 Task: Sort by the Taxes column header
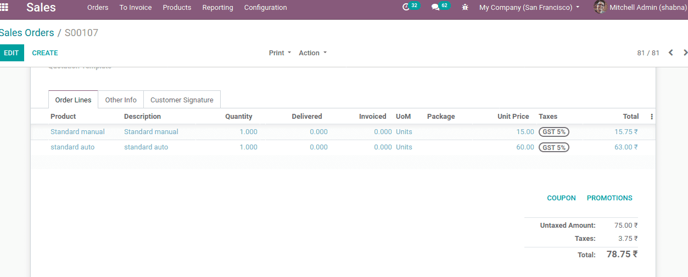[x=548, y=117]
